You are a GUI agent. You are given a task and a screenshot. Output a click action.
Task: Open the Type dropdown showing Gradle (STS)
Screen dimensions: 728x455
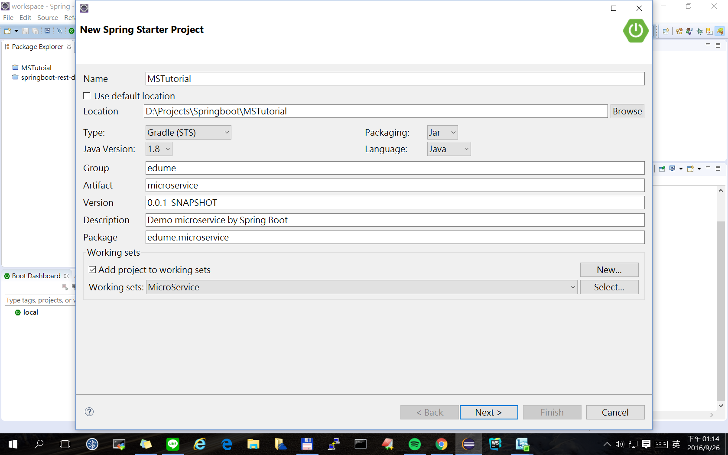pyautogui.click(x=188, y=133)
